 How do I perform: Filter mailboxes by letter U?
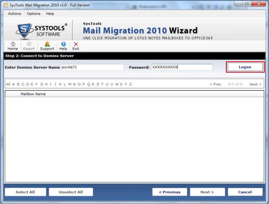coord(107,84)
